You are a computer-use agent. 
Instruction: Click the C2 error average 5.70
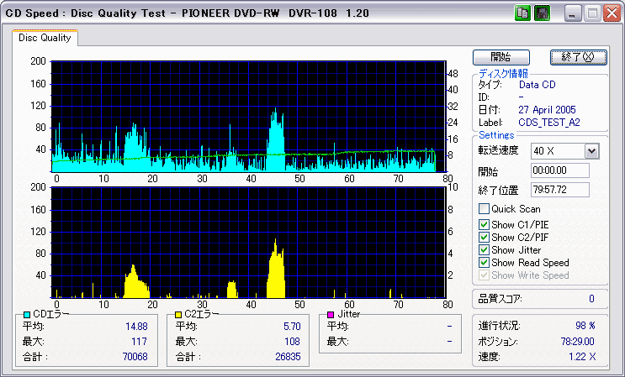[x=292, y=327]
